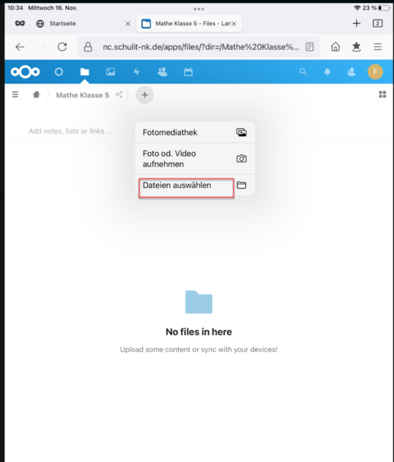Choose Foto od. Video aufnehmen

195,159
